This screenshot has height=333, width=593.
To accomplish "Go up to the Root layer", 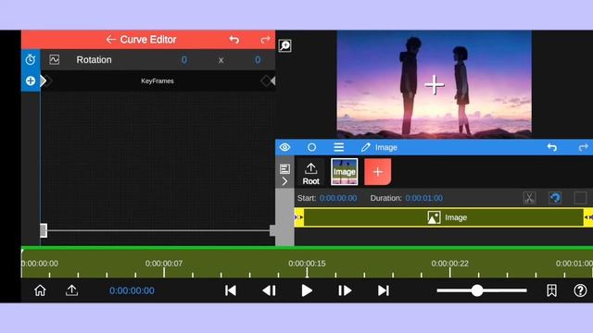I will tap(311, 174).
